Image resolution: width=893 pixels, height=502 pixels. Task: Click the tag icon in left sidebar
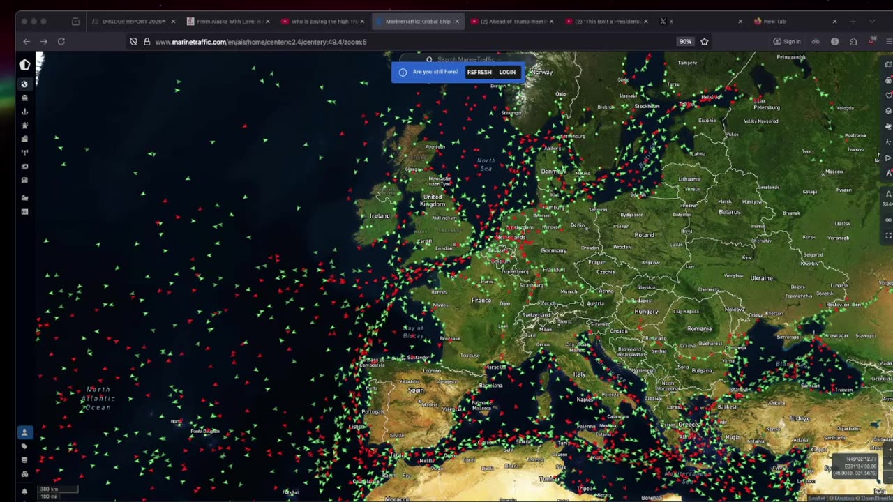click(24, 446)
